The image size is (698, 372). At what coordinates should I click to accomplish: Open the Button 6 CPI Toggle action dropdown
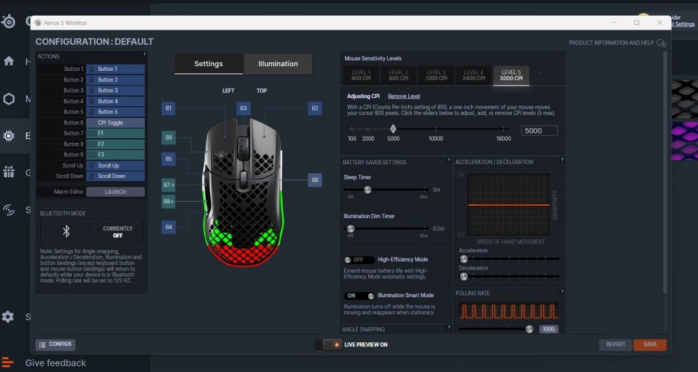[115, 123]
